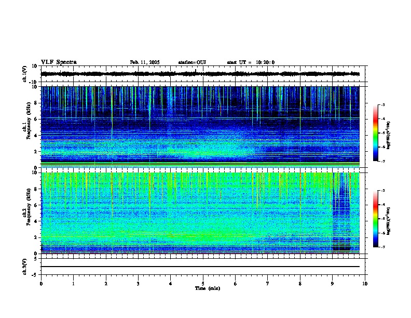Click the time axis tick label "6"

click(235, 284)
